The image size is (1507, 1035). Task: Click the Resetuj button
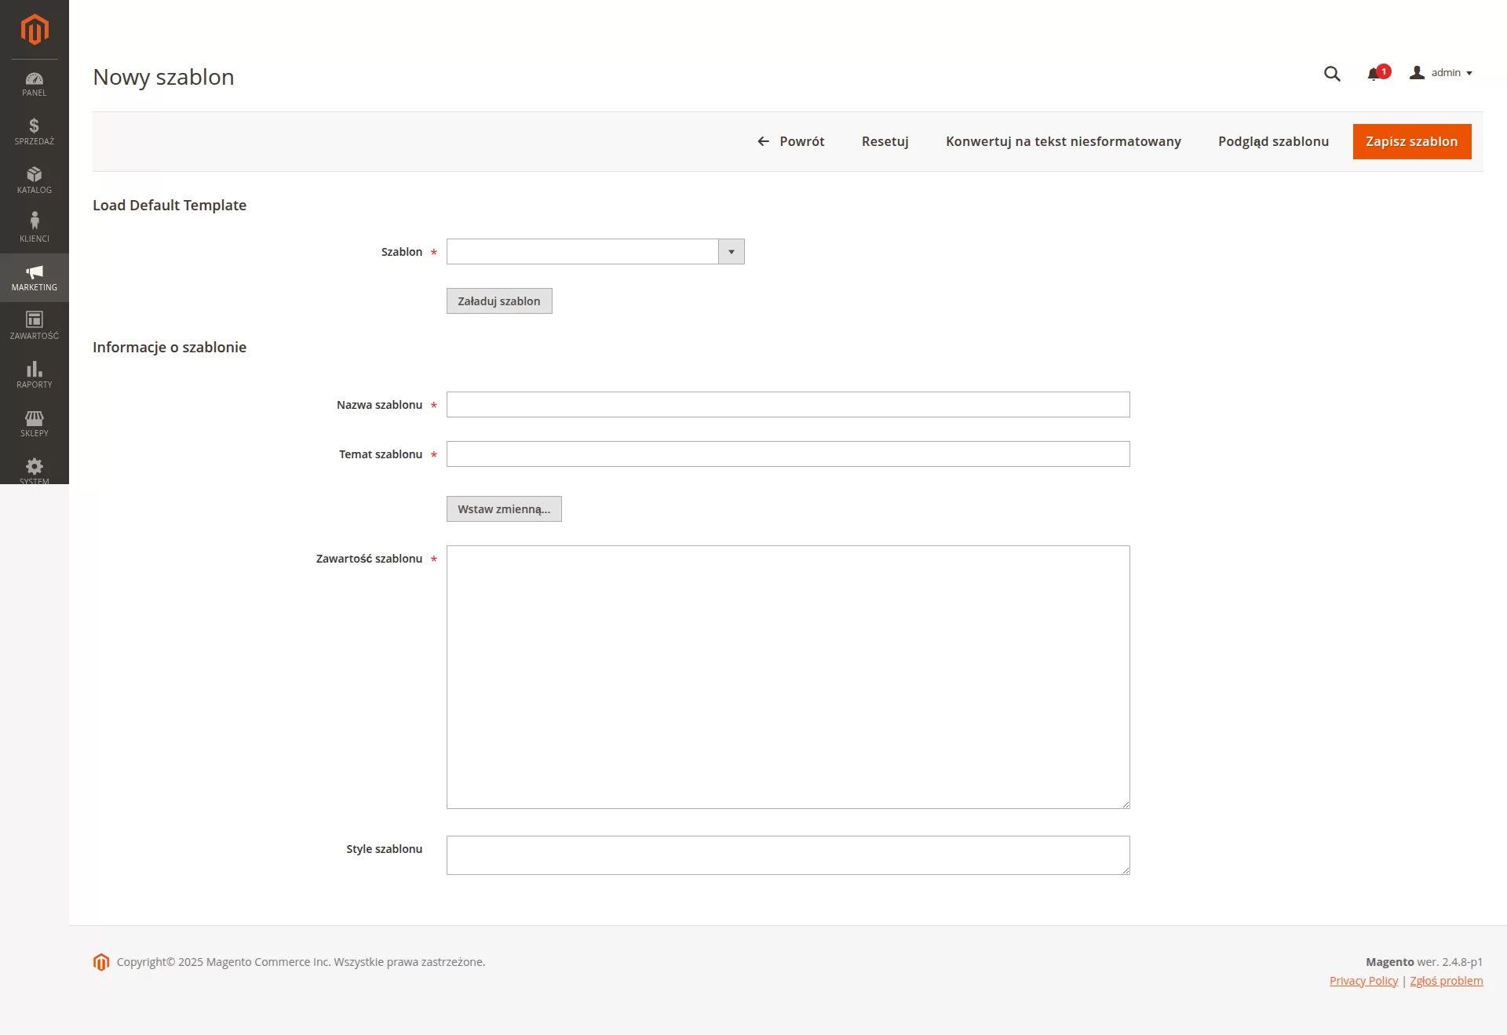coord(885,141)
